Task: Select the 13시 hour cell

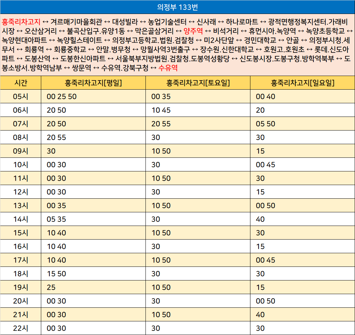Action: [20, 205]
